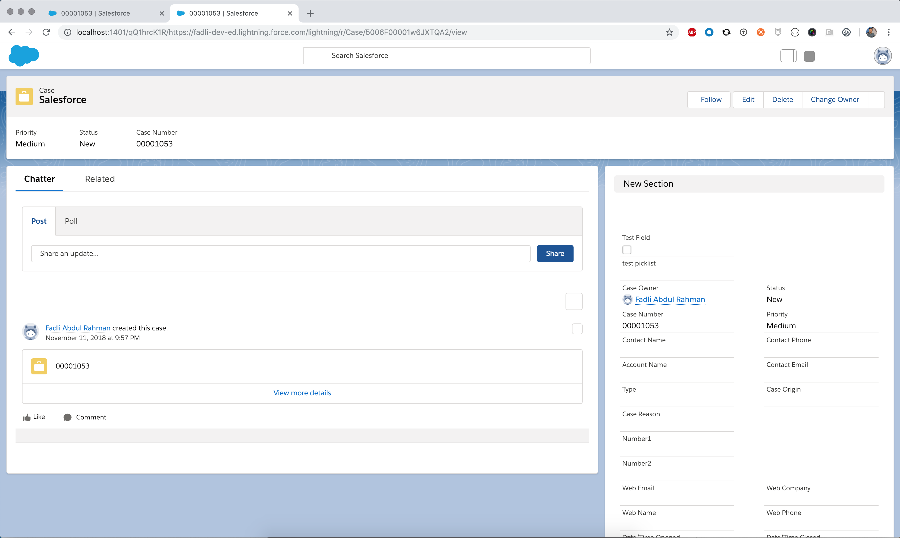Click Fadli's avatar in the feed post

tap(31, 332)
